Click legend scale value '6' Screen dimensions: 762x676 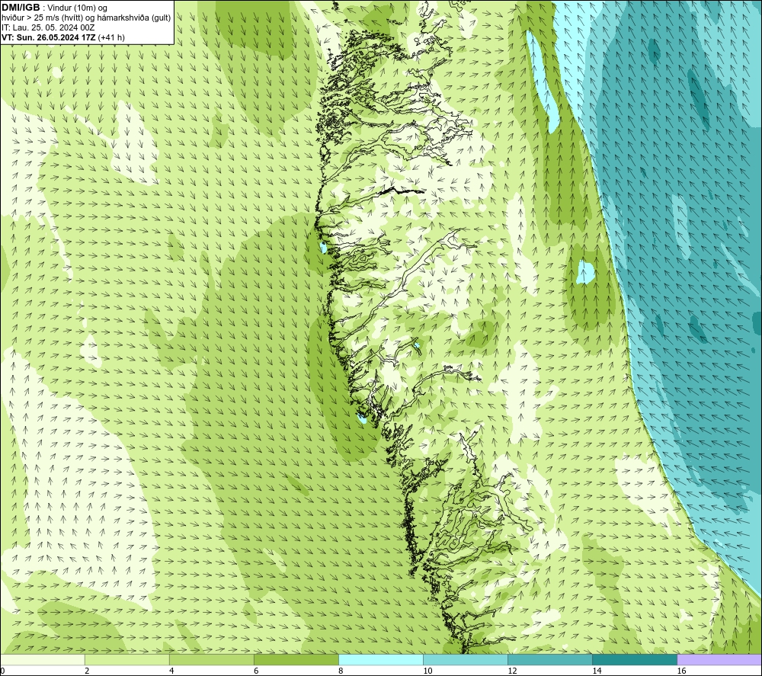coord(256,671)
